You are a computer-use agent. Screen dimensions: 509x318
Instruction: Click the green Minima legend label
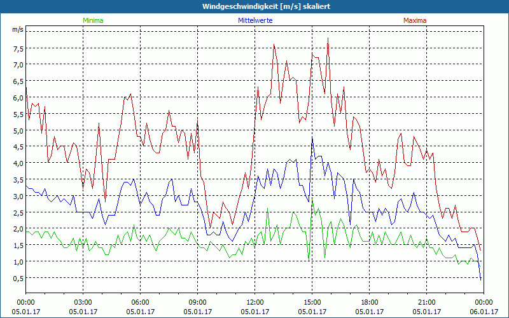(93, 20)
